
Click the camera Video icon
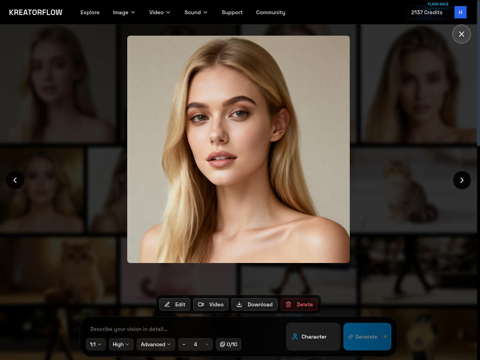(202, 304)
